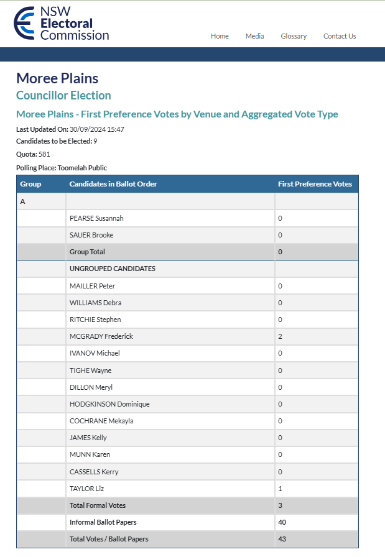Click the Councillor Election subheading
The height and width of the screenshot is (557, 385).
tap(63, 96)
